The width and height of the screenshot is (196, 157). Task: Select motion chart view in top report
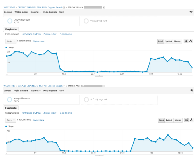pos(191,41)
